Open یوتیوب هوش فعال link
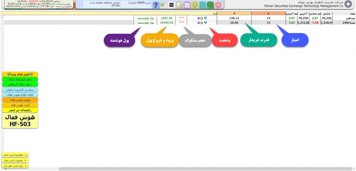356x171 pixels. (x=20, y=100)
